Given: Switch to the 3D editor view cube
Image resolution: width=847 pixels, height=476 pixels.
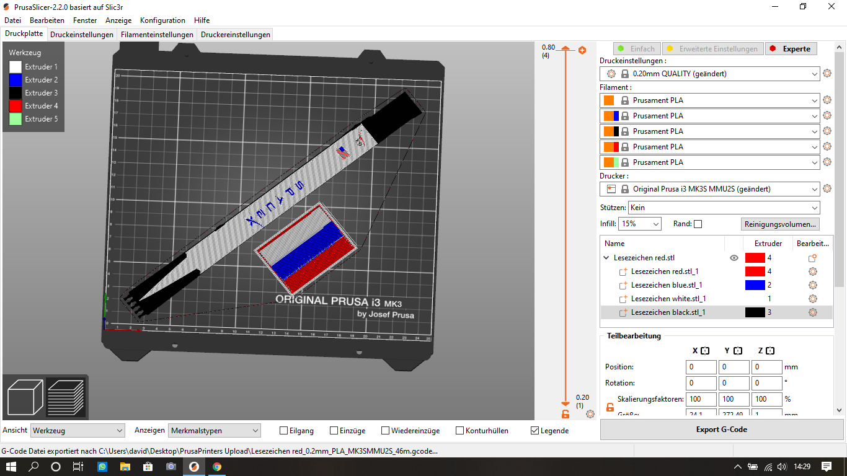Looking at the screenshot, I should [25, 397].
